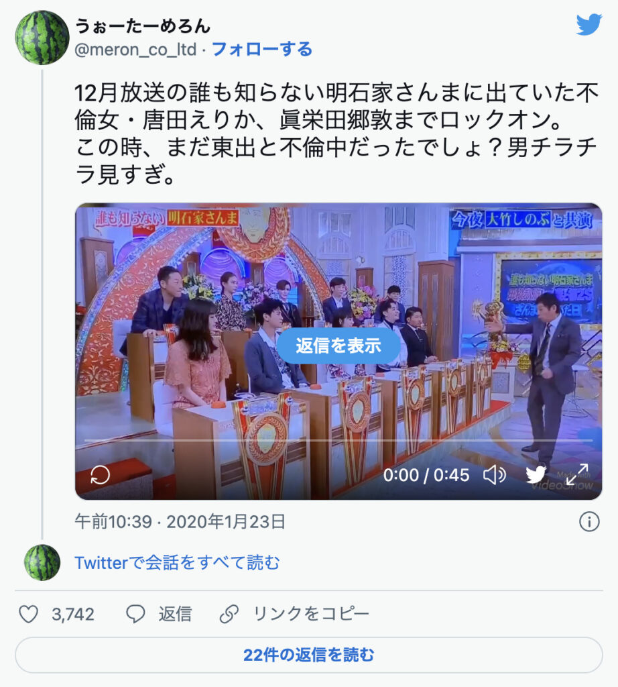Click the replay icon in the video player
Screen dimensions: 618x687
pyautogui.click(x=100, y=475)
